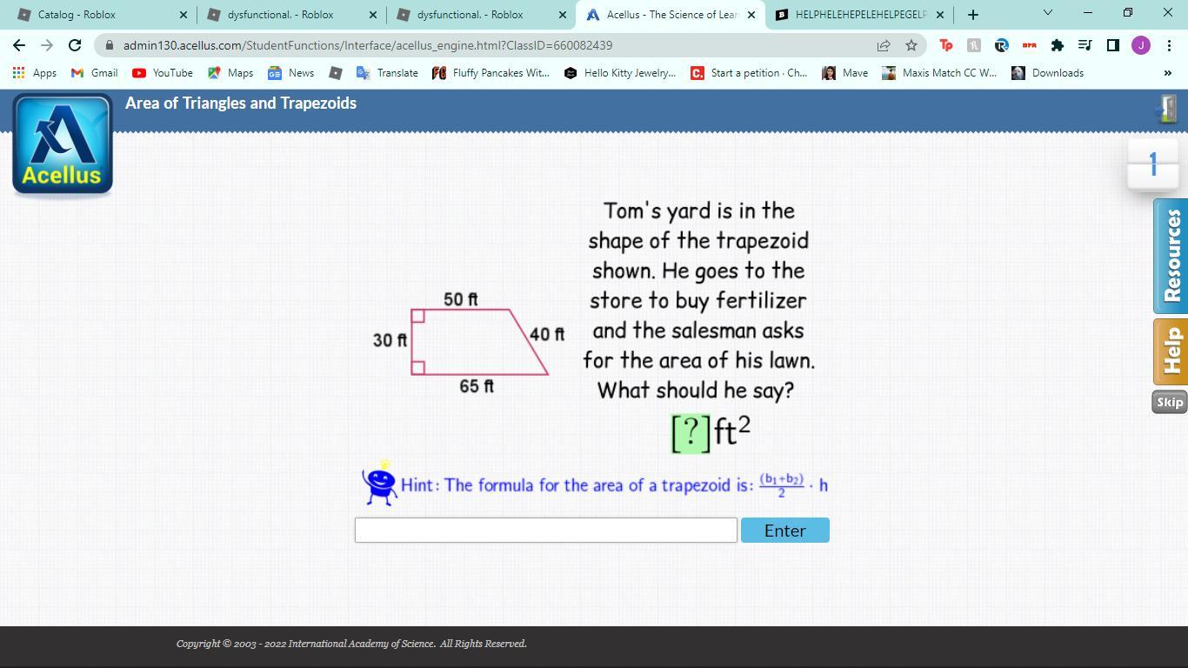The height and width of the screenshot is (668, 1188).
Task: Open the Translate bookmark
Action: point(387,73)
